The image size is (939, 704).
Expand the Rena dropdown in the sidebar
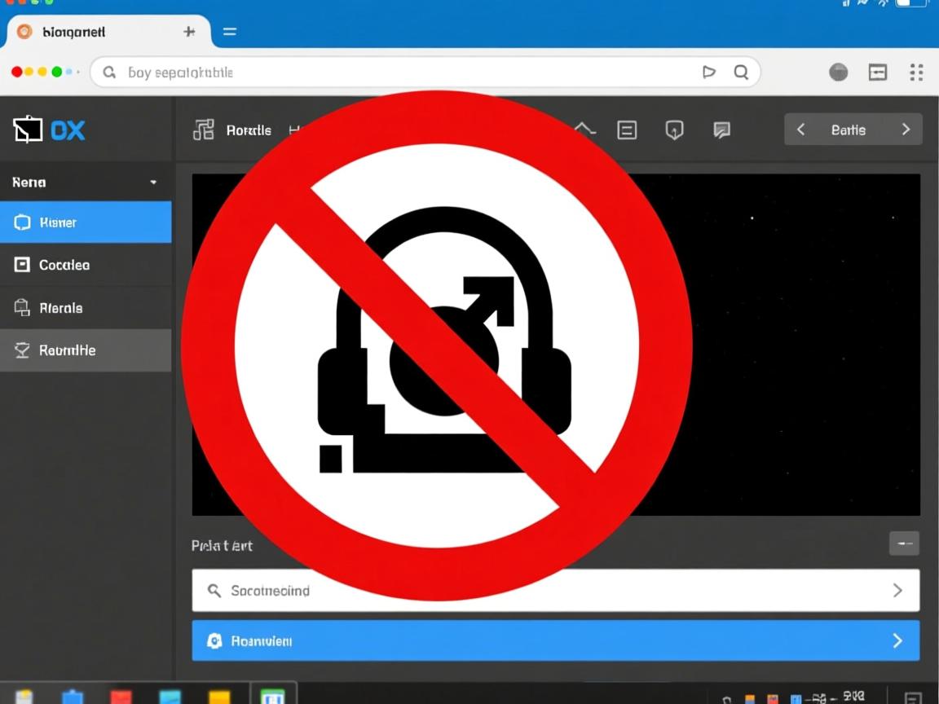pos(153,183)
